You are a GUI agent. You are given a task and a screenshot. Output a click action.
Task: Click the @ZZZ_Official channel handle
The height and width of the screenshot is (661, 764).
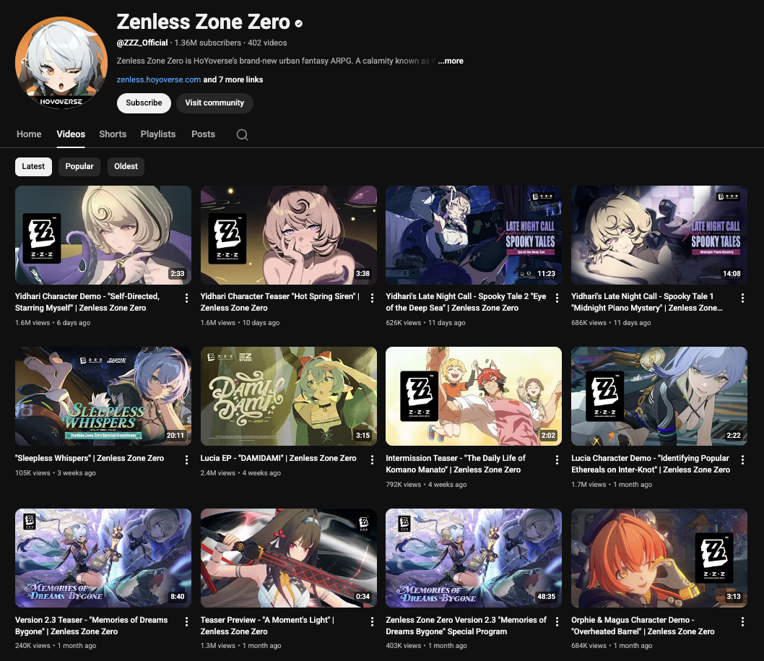pyautogui.click(x=142, y=43)
